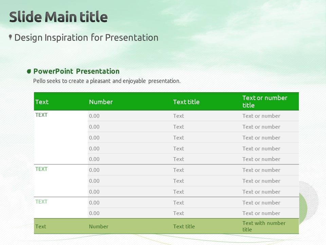Click the "Text with number title" footer cell
This screenshot has width=326, height=245.
pyautogui.click(x=264, y=226)
